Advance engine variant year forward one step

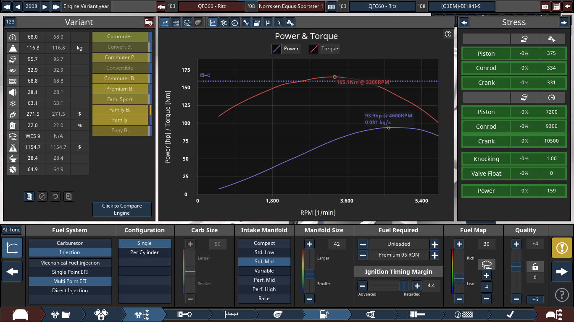[x=45, y=6]
